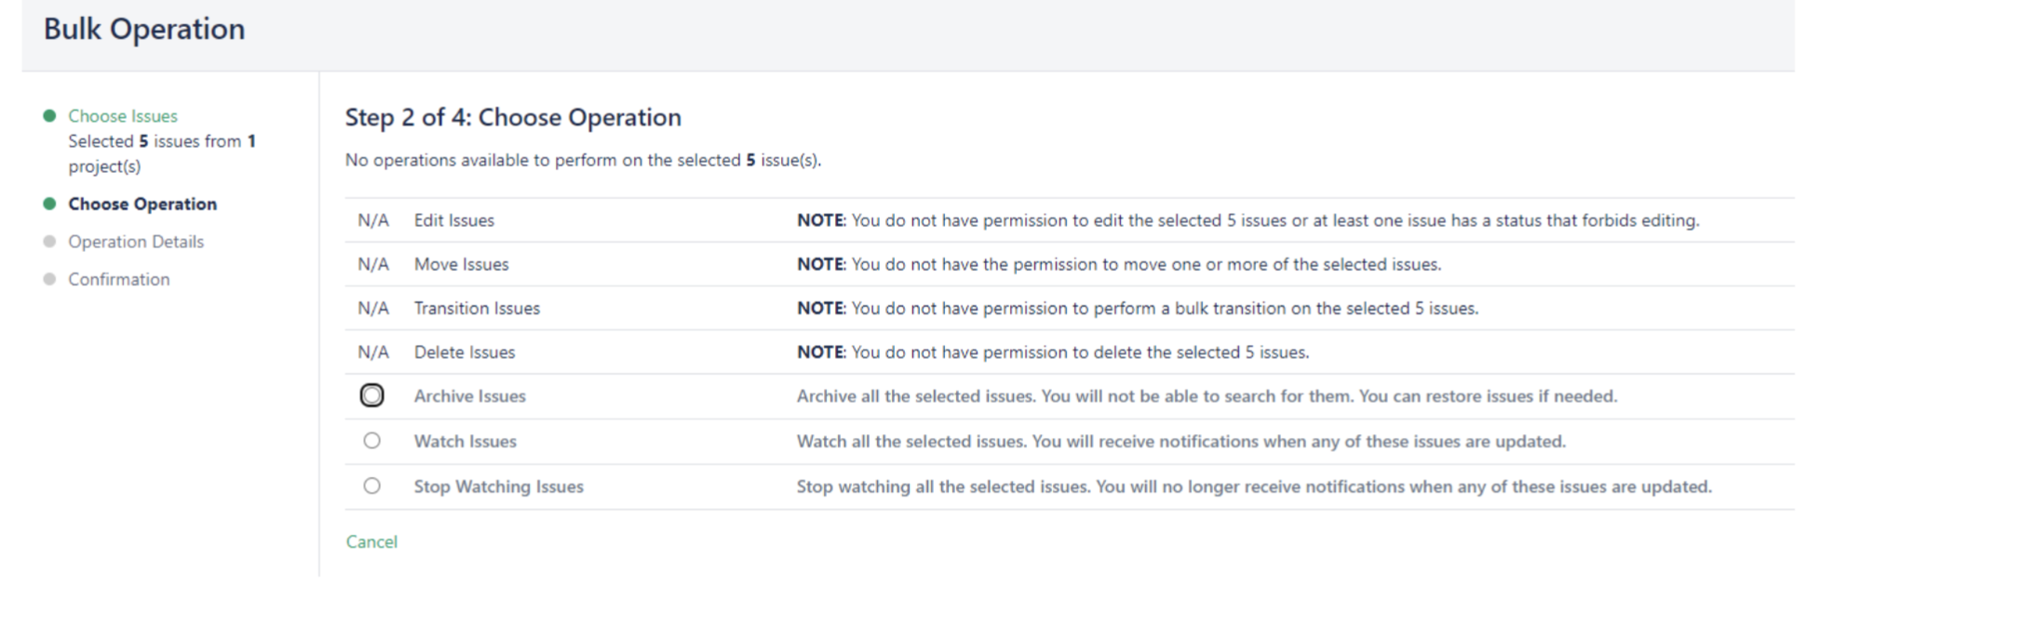Click the Move Issues row label
Image resolution: width=2037 pixels, height=637 pixels.
tap(461, 264)
